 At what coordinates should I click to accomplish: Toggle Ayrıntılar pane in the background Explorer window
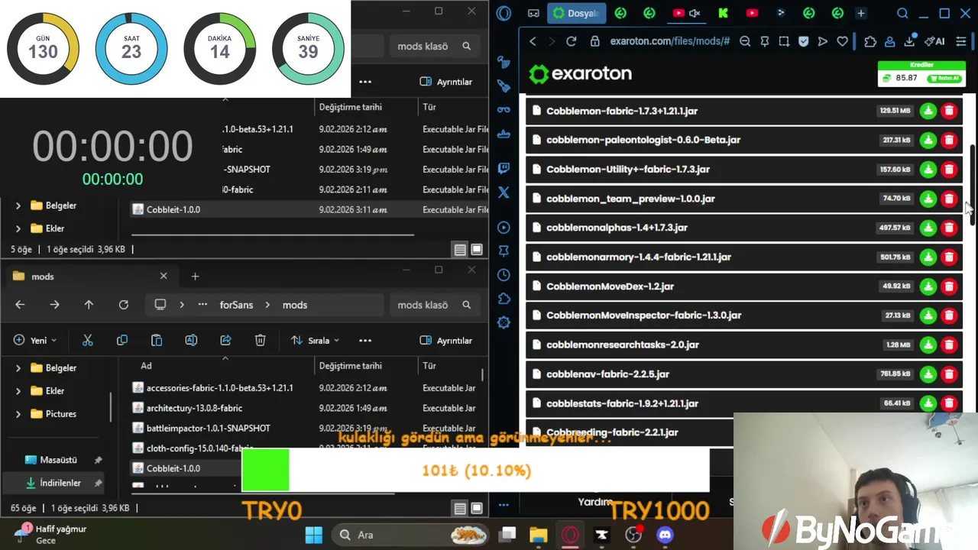tap(446, 82)
